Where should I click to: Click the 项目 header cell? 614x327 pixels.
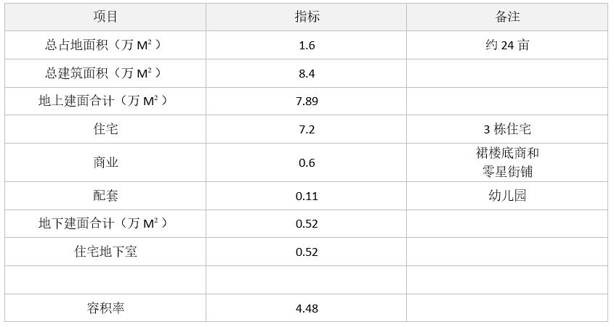(x=105, y=17)
